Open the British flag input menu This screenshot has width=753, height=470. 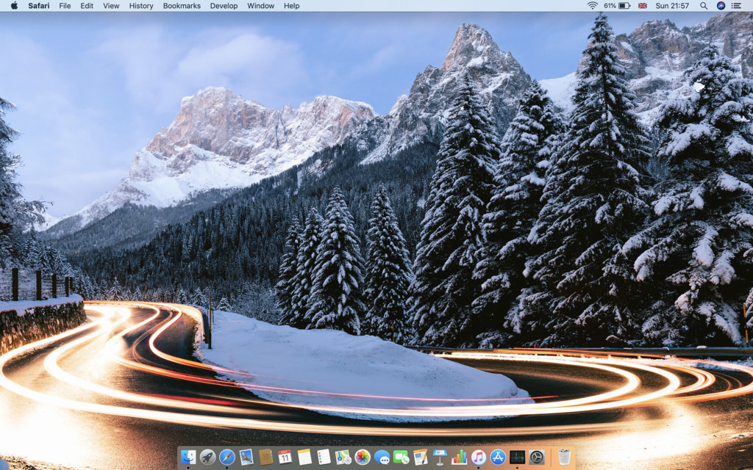click(643, 6)
